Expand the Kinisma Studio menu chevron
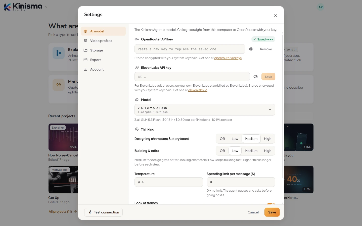 click(46, 7)
